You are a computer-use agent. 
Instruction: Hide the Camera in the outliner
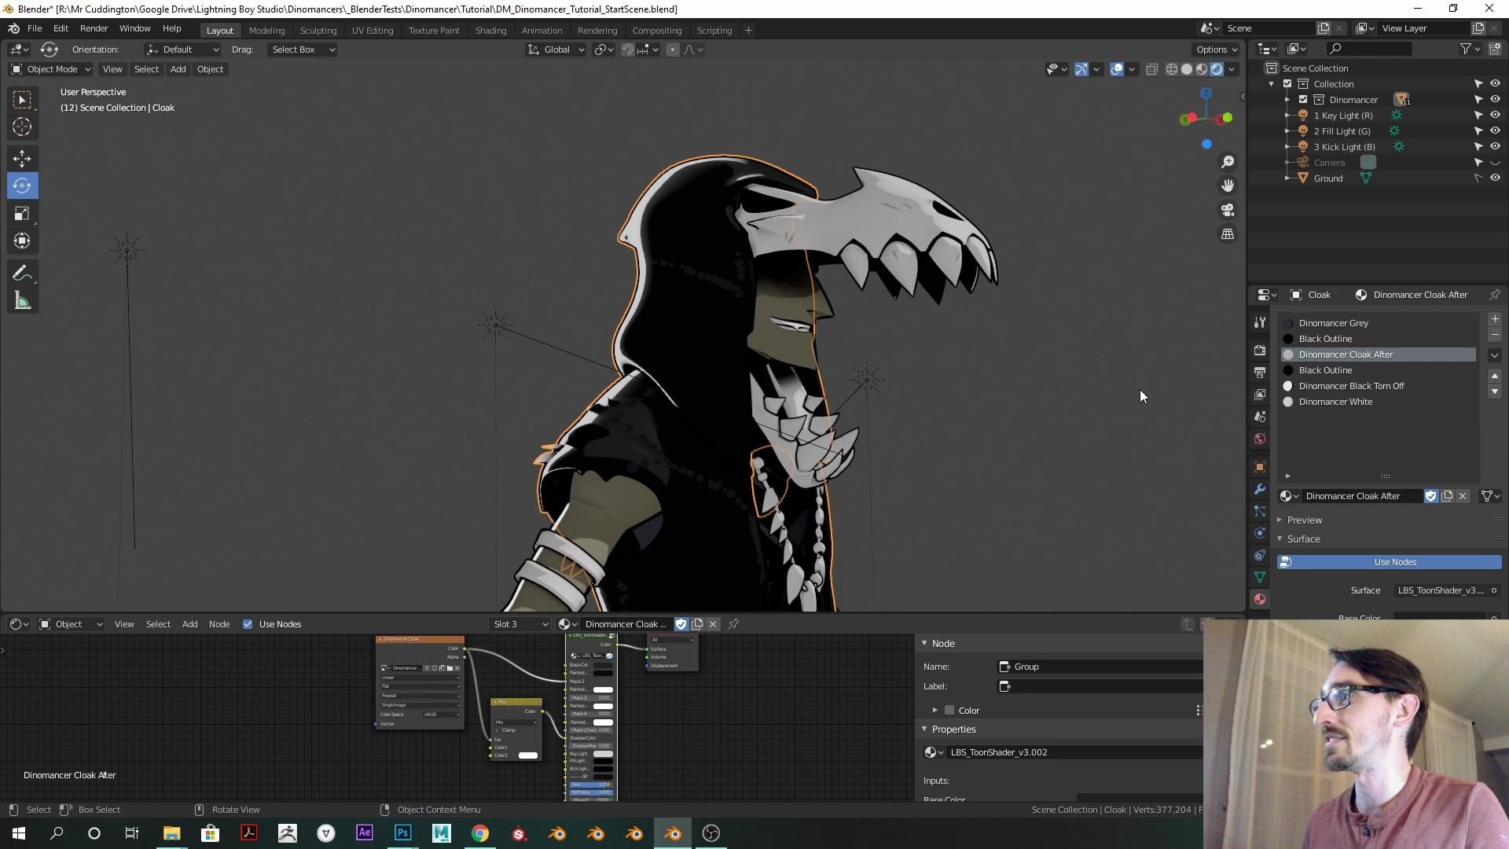1495,162
